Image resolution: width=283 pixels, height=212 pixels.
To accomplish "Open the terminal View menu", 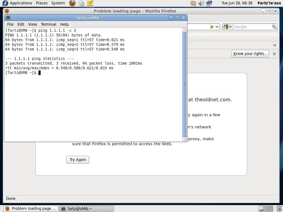I will (33, 24).
